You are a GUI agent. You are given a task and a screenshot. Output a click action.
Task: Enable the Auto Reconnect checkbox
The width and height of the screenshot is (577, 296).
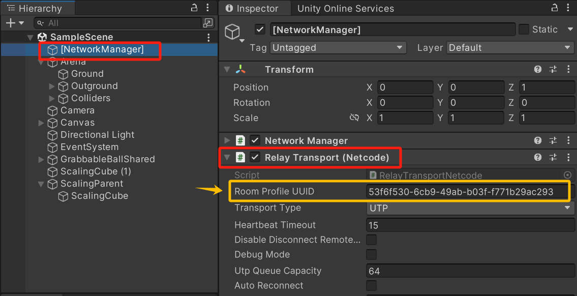[x=372, y=286]
